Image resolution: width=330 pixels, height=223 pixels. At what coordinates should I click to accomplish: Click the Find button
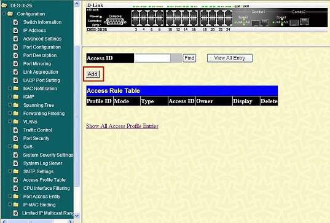[x=189, y=58]
